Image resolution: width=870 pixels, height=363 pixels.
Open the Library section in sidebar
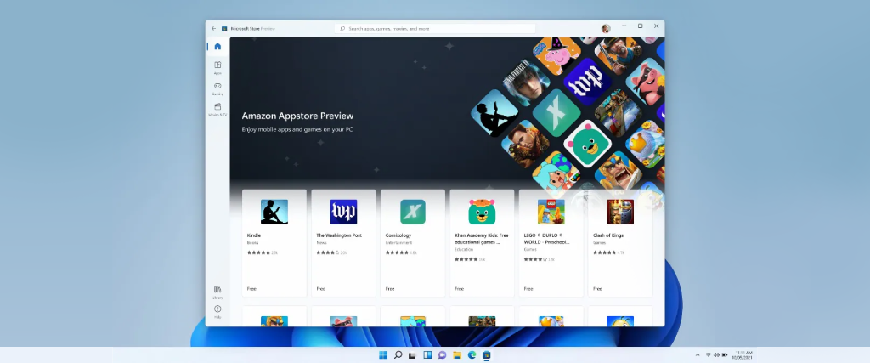click(217, 292)
